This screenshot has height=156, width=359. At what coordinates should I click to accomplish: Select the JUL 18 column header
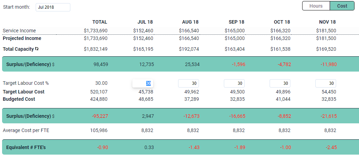(145, 22)
